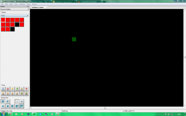Pick the fourth brush size in the bottom row
This screenshot has height=116, width=186.
click(17, 106)
